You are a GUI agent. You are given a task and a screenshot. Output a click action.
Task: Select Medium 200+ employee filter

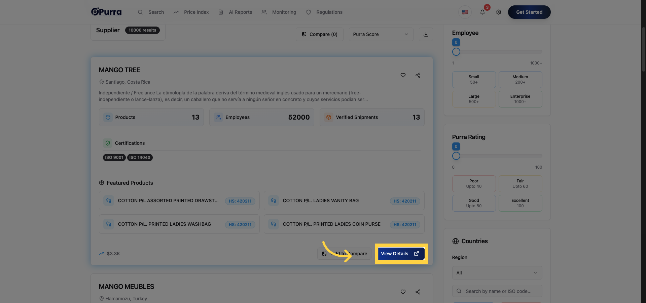click(x=520, y=80)
